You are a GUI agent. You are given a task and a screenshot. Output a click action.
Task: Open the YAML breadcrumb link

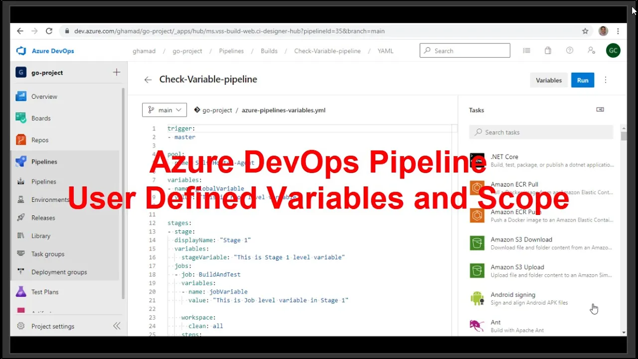click(385, 51)
